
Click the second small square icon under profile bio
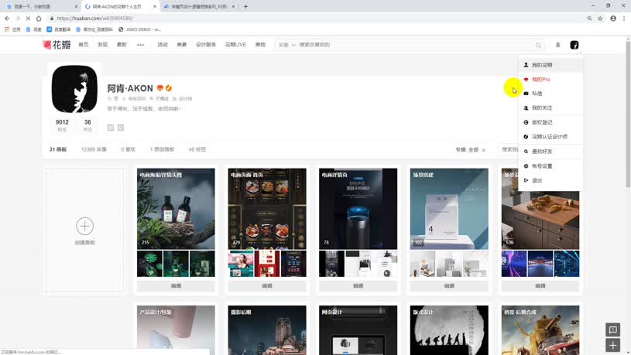tap(121, 128)
